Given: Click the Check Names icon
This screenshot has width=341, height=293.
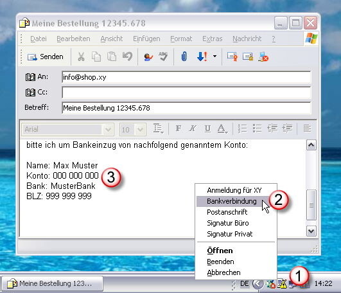Looking at the screenshot, I should point(148,57).
